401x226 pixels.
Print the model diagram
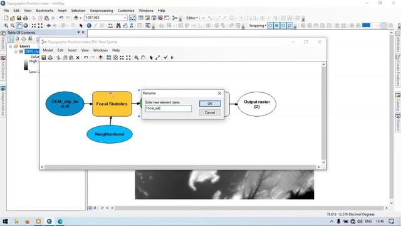pyautogui.click(x=50, y=58)
